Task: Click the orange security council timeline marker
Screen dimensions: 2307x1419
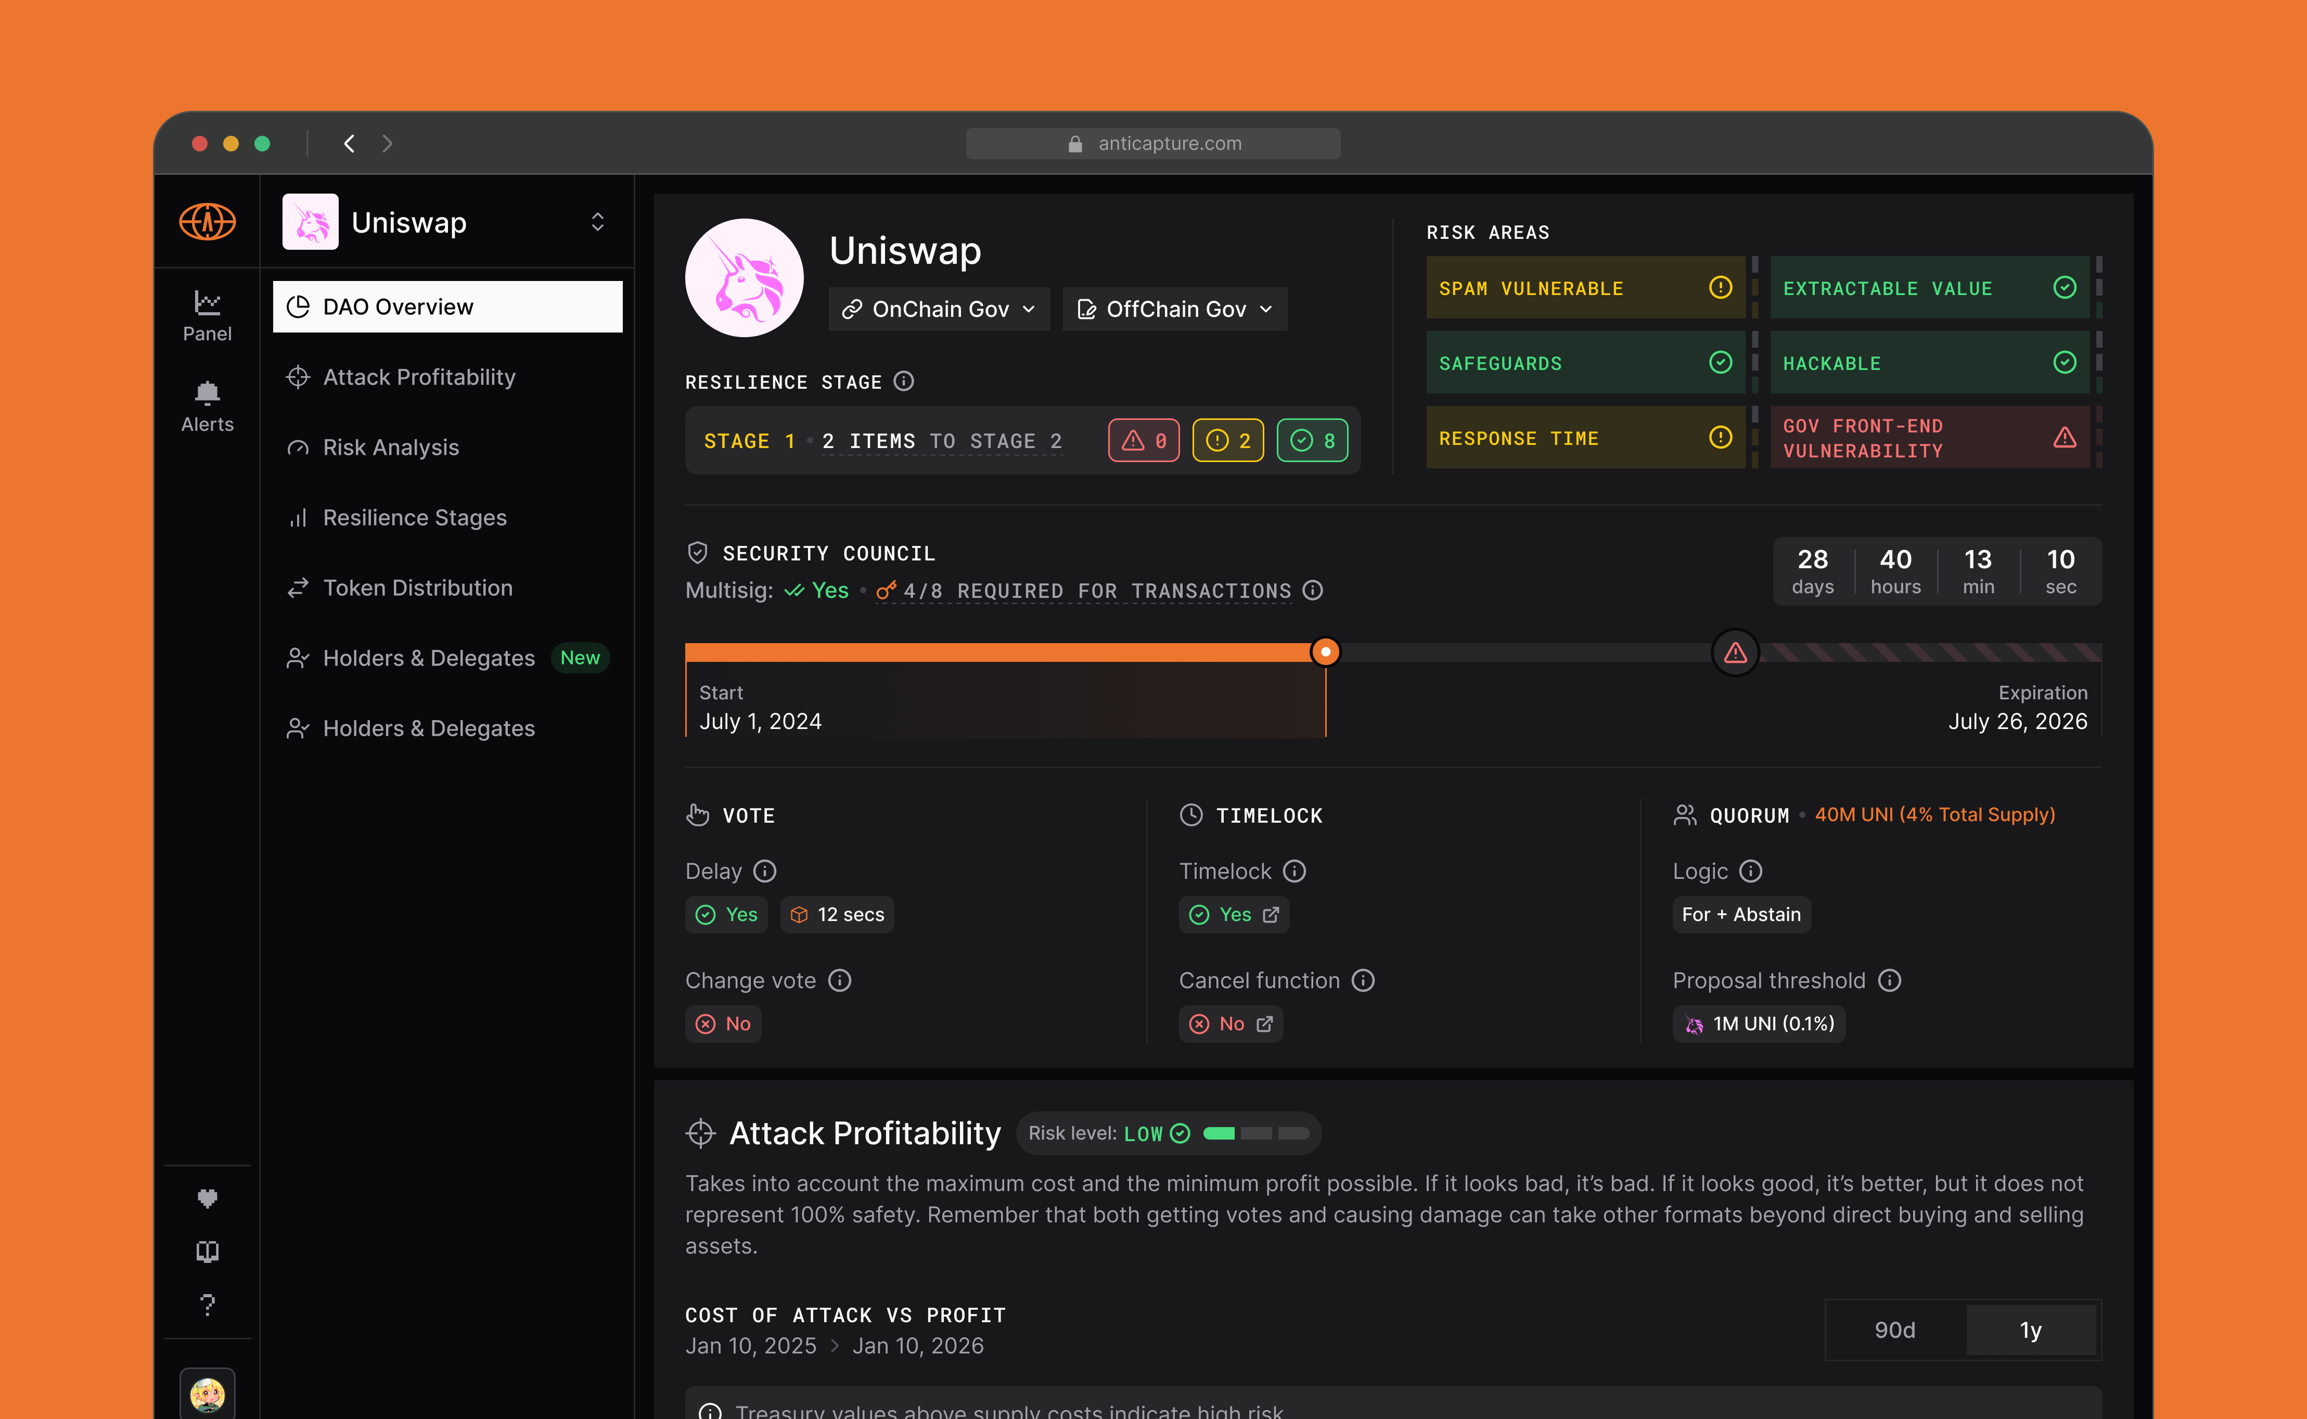Action: click(1325, 651)
